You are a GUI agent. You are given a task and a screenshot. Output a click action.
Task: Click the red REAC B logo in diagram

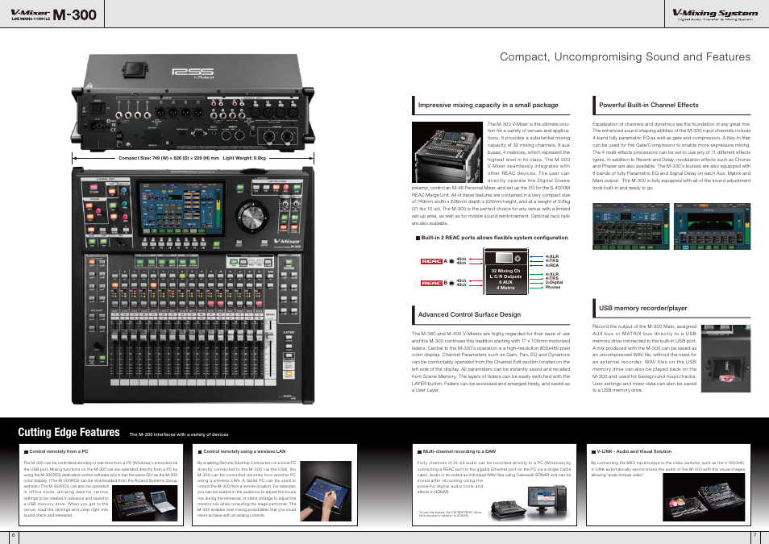point(431,283)
